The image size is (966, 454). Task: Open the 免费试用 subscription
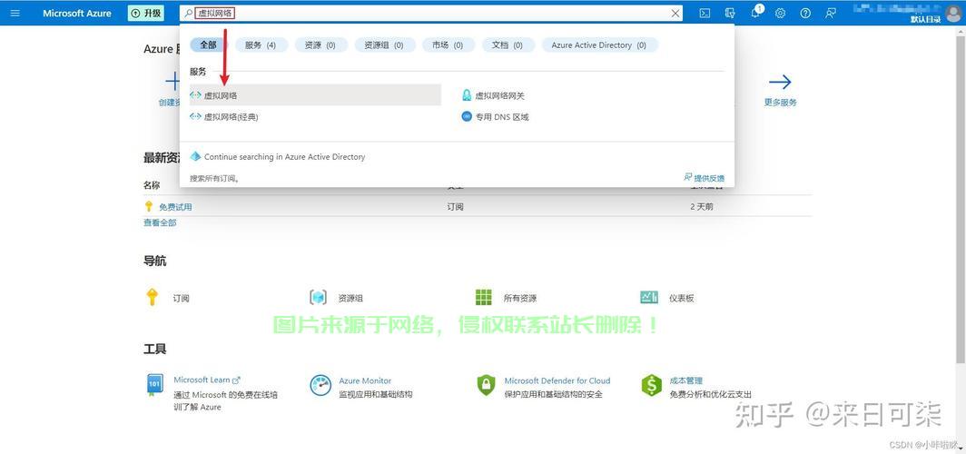click(x=175, y=207)
